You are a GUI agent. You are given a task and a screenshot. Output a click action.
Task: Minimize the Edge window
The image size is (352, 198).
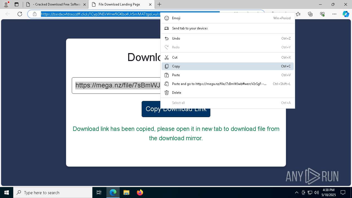point(320,4)
